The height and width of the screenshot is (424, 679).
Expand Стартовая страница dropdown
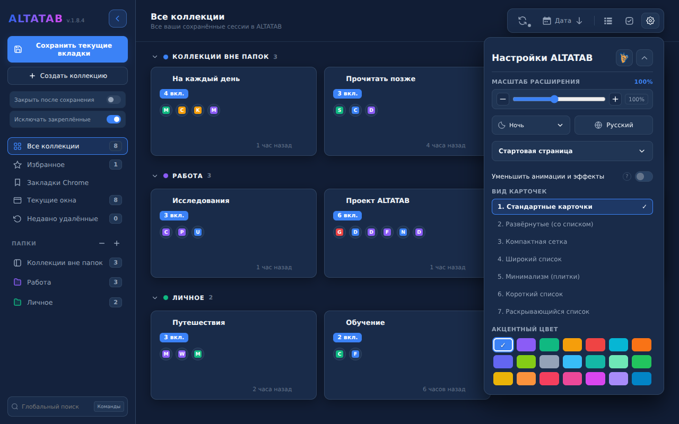[x=572, y=151]
